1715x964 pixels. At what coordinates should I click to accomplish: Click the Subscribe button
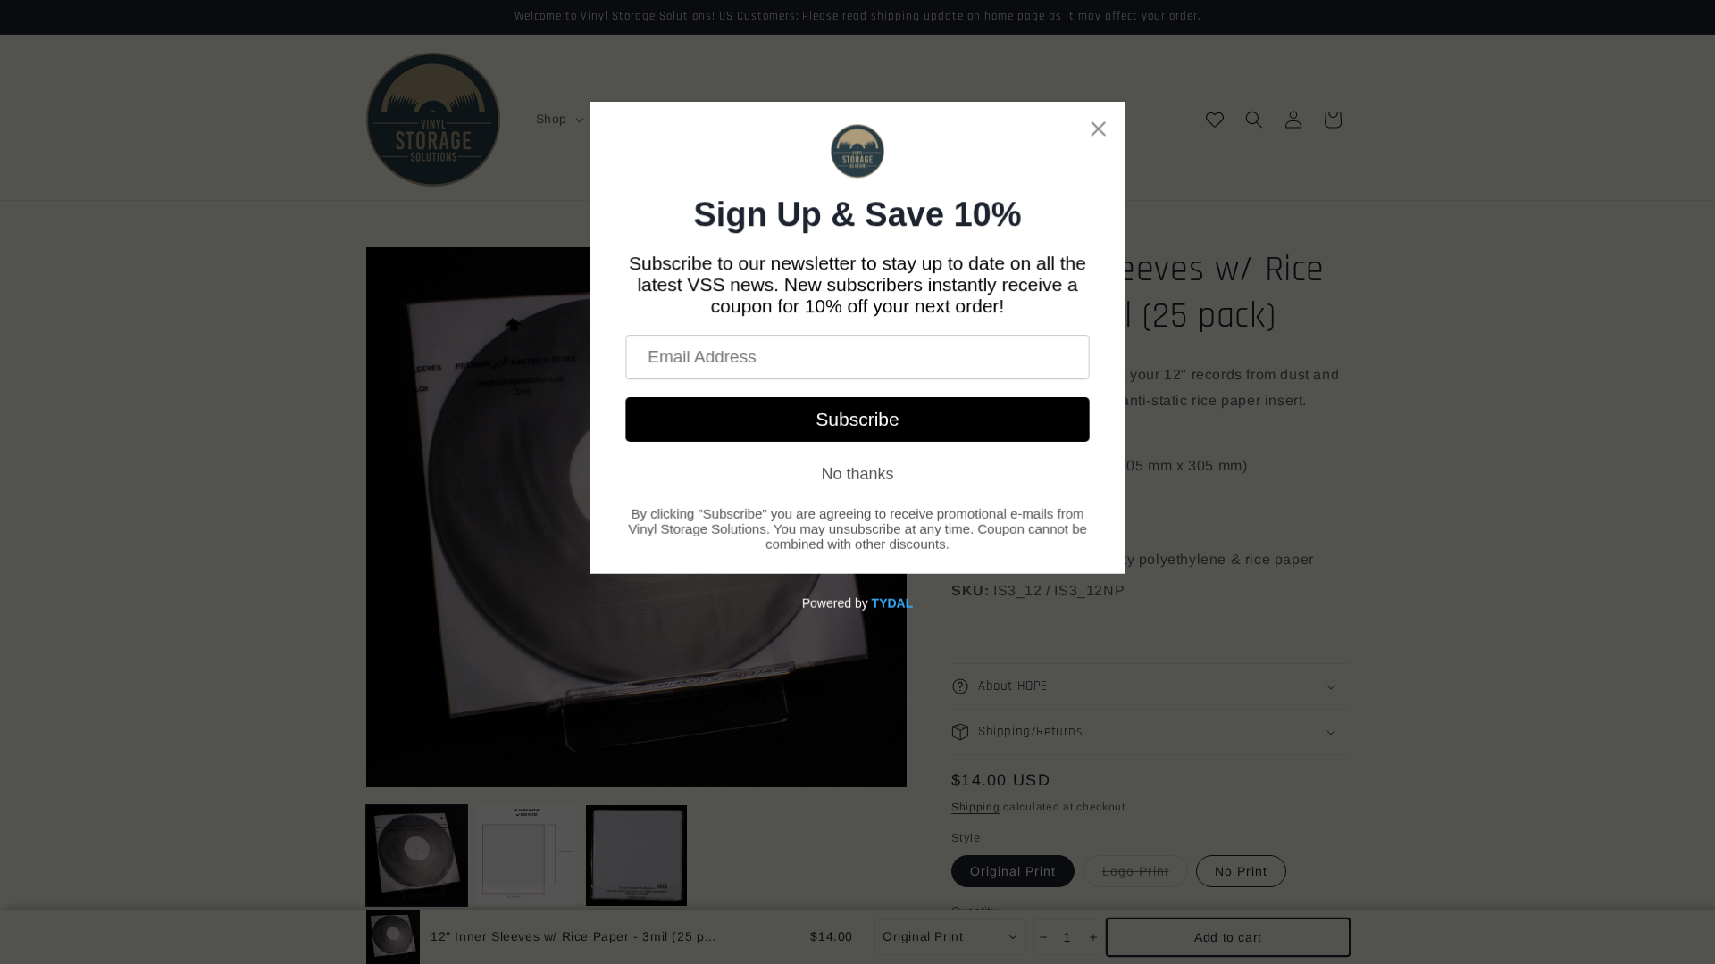(x=857, y=420)
